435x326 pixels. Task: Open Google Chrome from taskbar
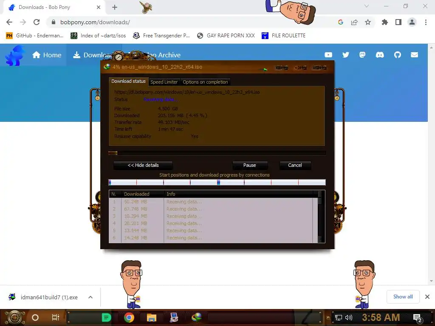pyautogui.click(x=129, y=318)
